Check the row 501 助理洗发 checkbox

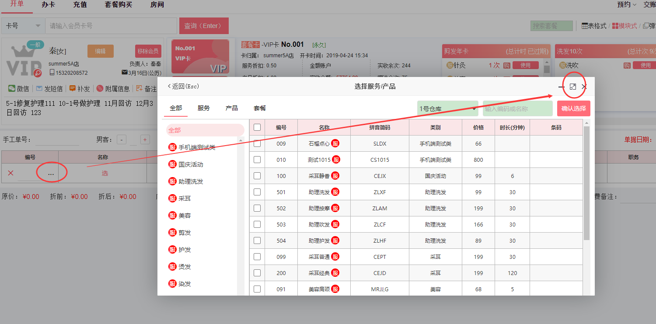click(x=257, y=192)
